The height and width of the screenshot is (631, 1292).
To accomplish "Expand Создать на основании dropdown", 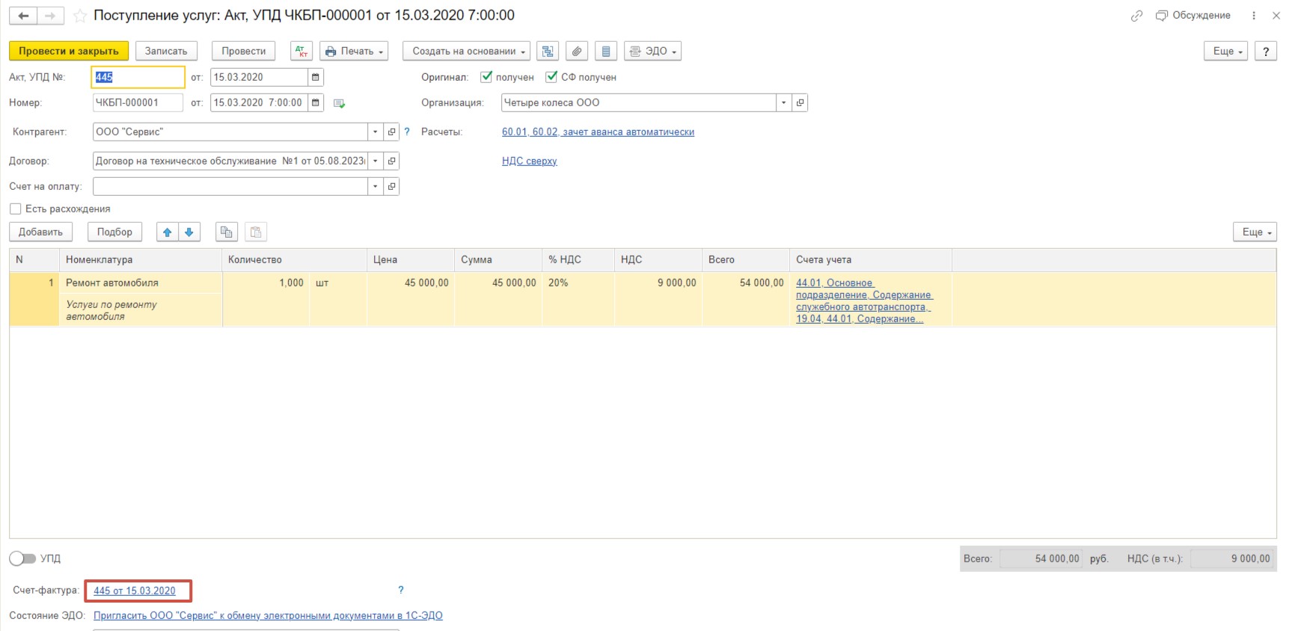I will [x=466, y=51].
